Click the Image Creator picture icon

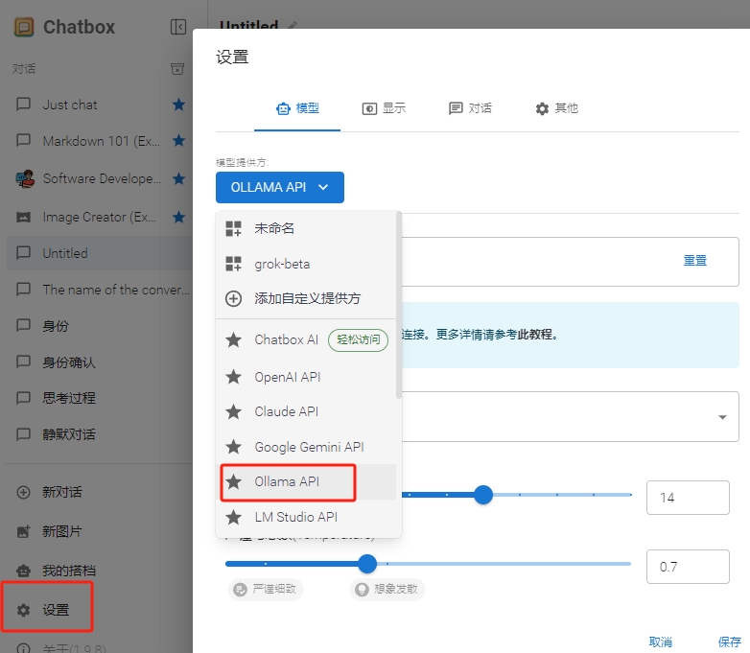tap(23, 218)
